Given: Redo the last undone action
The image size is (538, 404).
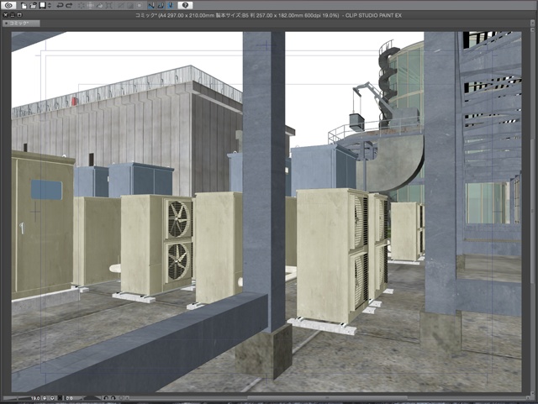Looking at the screenshot, I should tap(69, 5).
